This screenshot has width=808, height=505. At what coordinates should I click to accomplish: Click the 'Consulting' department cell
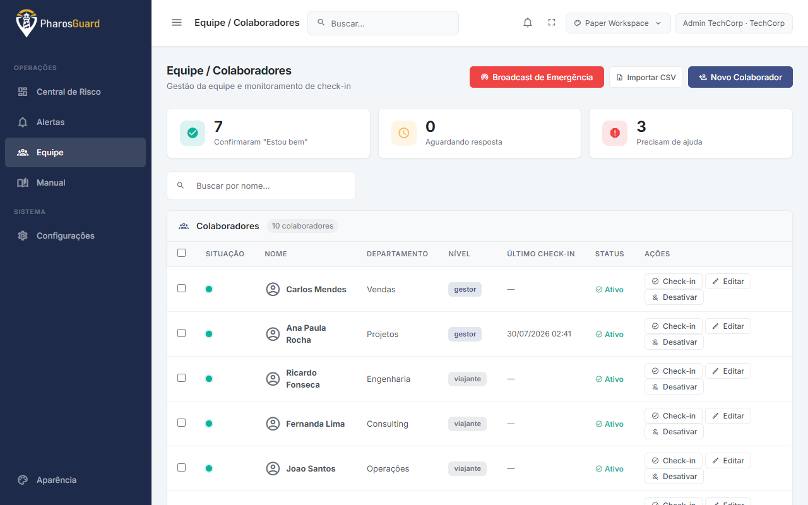[388, 424]
